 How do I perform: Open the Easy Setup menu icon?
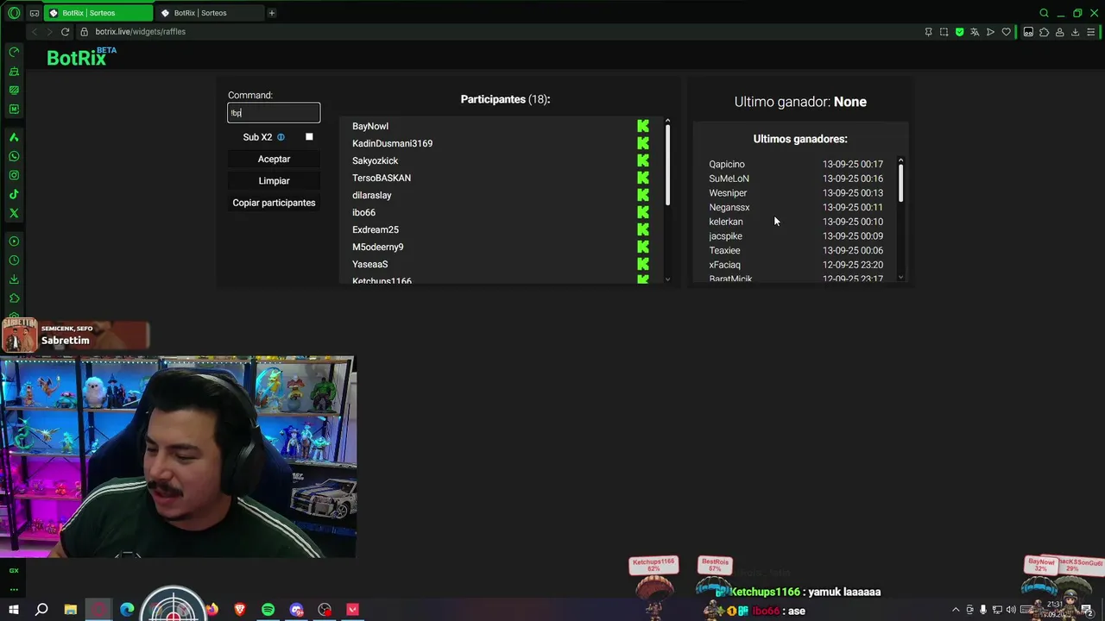(x=1090, y=32)
